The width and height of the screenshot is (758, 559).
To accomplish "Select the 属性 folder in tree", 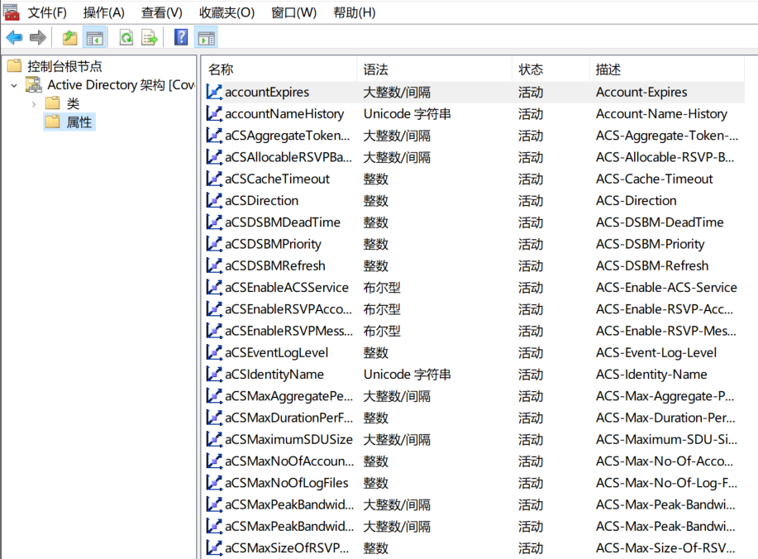I will [79, 122].
